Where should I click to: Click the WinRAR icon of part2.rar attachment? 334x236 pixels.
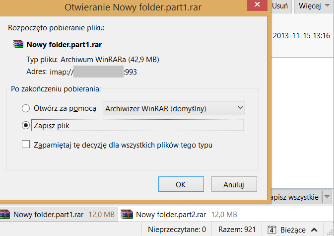127,214
